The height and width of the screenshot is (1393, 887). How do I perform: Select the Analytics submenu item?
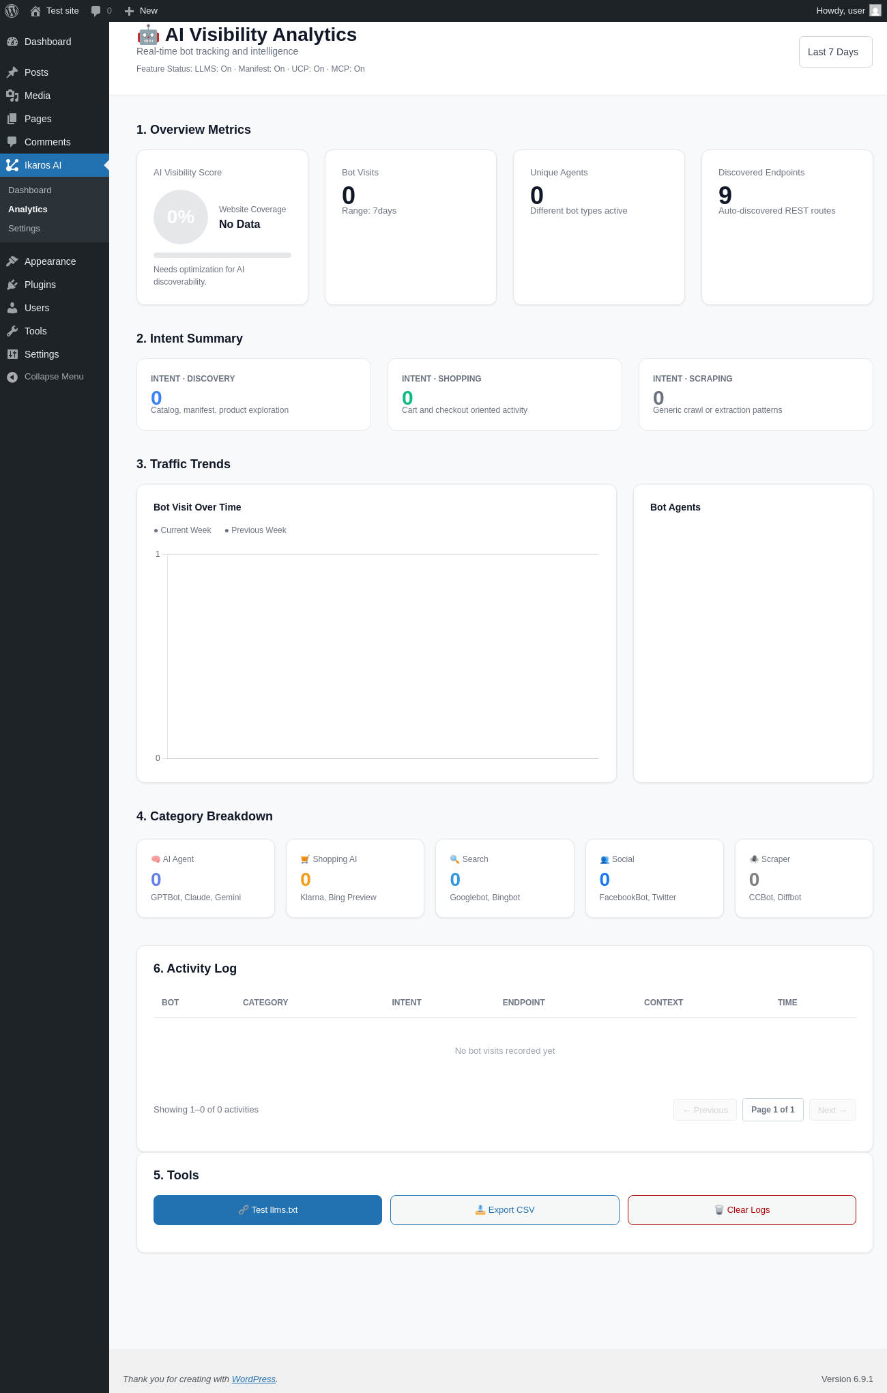[x=28, y=210]
